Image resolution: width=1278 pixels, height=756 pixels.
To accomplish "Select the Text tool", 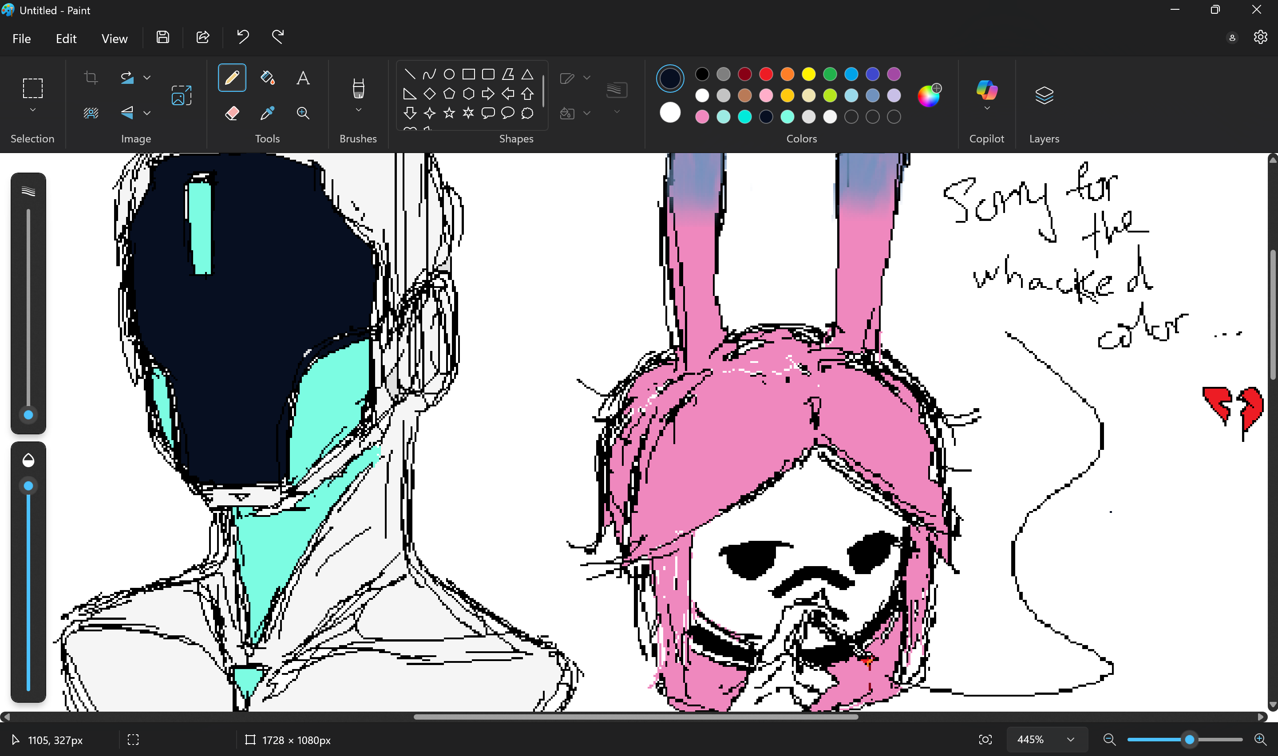I will point(303,78).
